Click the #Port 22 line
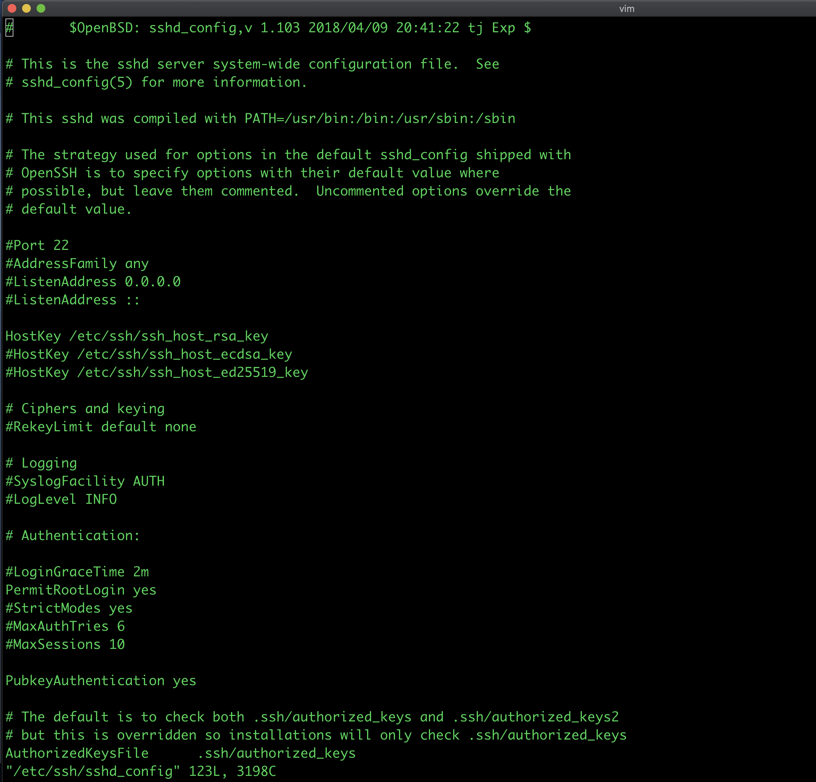The height and width of the screenshot is (782, 816). coord(37,245)
